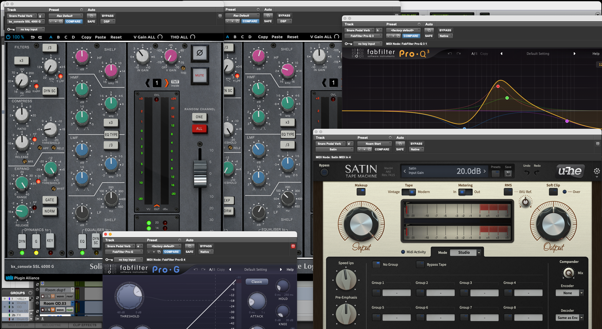Select the previous channel arrow next to 1
602x329 pixels.
(148, 83)
